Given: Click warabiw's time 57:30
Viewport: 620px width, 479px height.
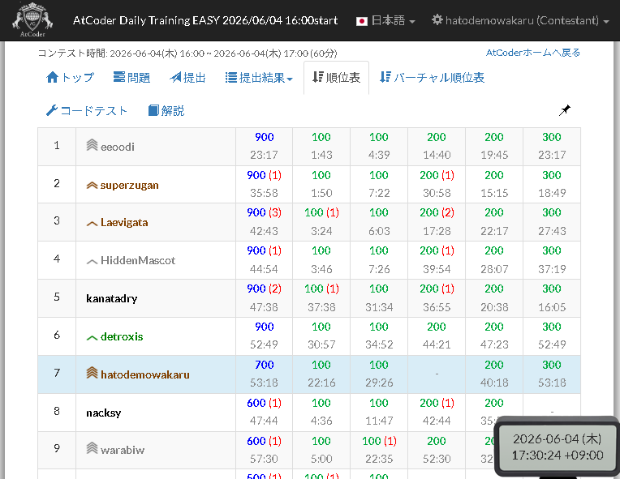Looking at the screenshot, I should click(264, 459).
